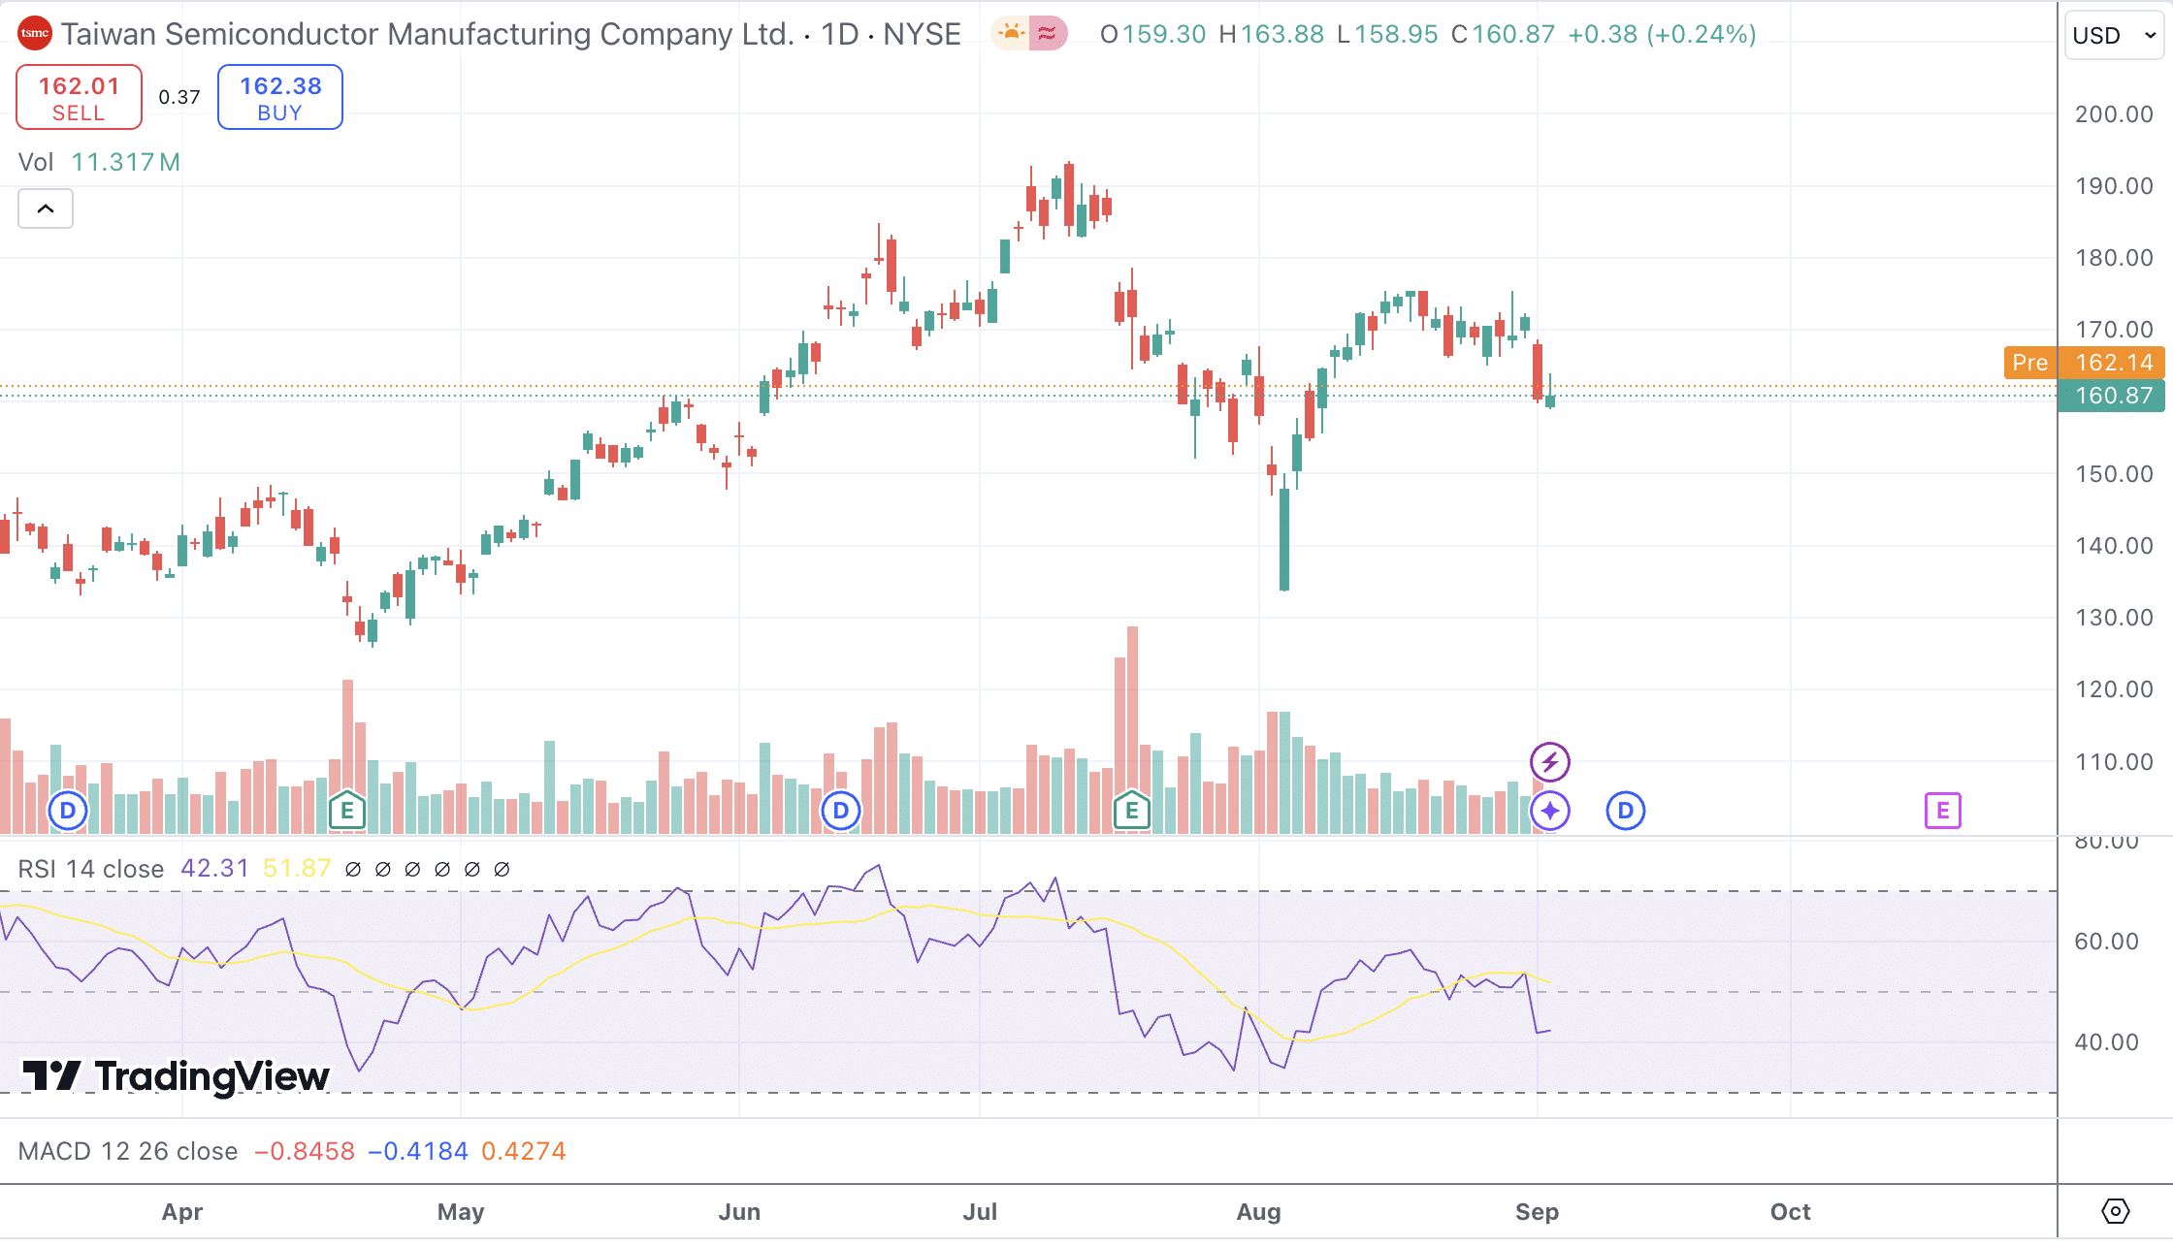Click the 110.00 price axis label
2173x1247 pixels.
pyautogui.click(x=2114, y=762)
